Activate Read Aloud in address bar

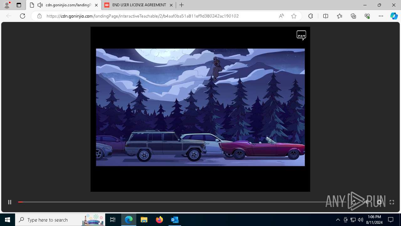(281, 16)
